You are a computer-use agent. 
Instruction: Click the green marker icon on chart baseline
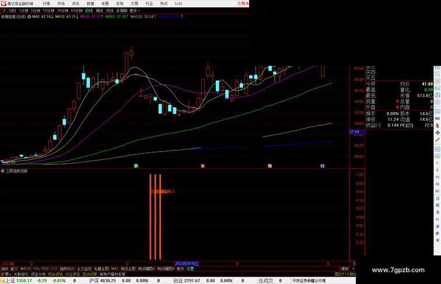[136, 166]
